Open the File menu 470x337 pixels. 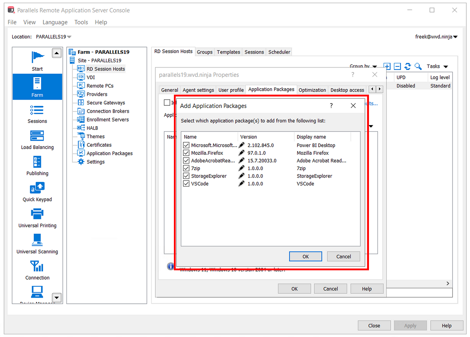tap(12, 22)
